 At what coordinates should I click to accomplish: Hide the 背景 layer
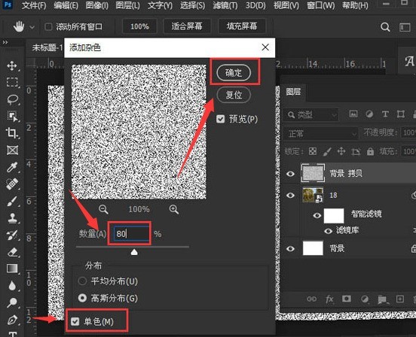[290, 248]
